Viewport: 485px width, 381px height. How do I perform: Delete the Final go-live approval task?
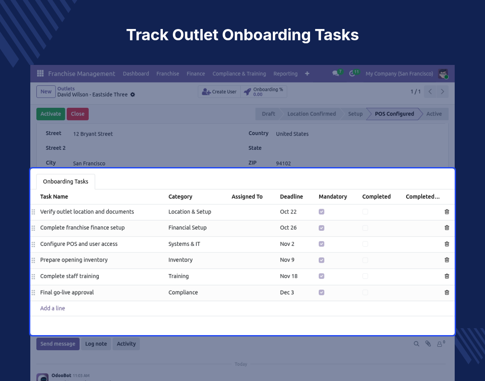(x=446, y=292)
